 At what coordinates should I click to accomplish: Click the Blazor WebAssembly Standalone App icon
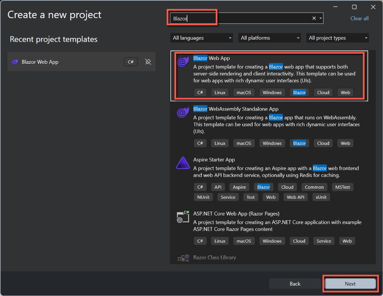point(183,113)
